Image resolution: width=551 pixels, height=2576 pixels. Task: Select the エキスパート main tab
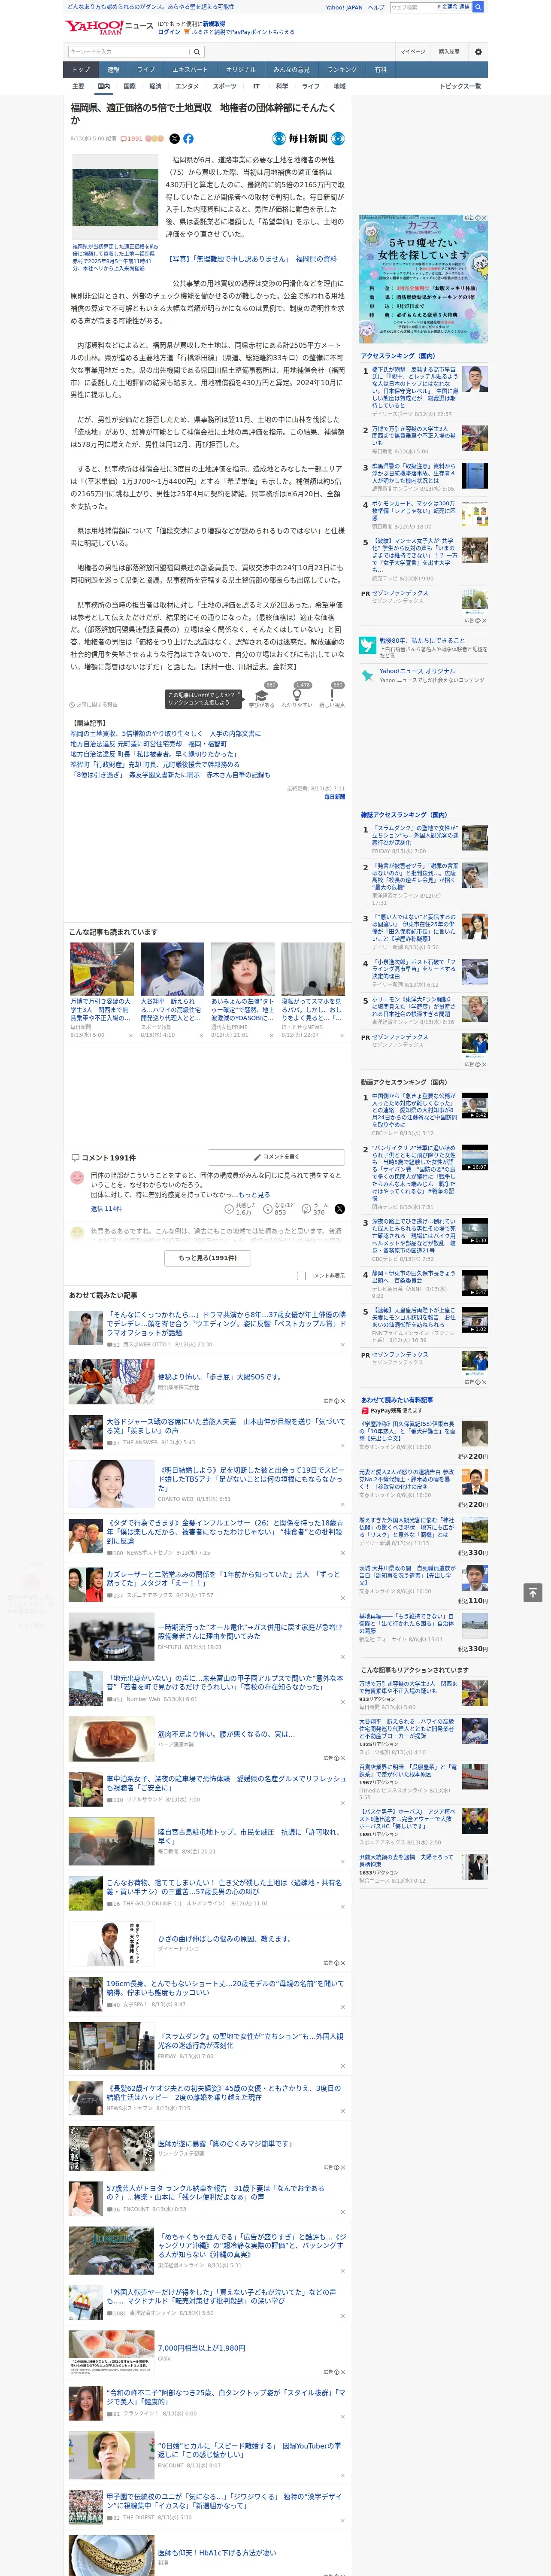tap(190, 70)
